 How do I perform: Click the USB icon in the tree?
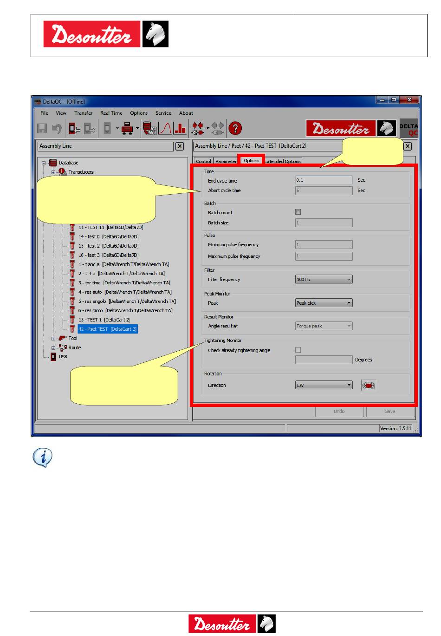pos(53,357)
